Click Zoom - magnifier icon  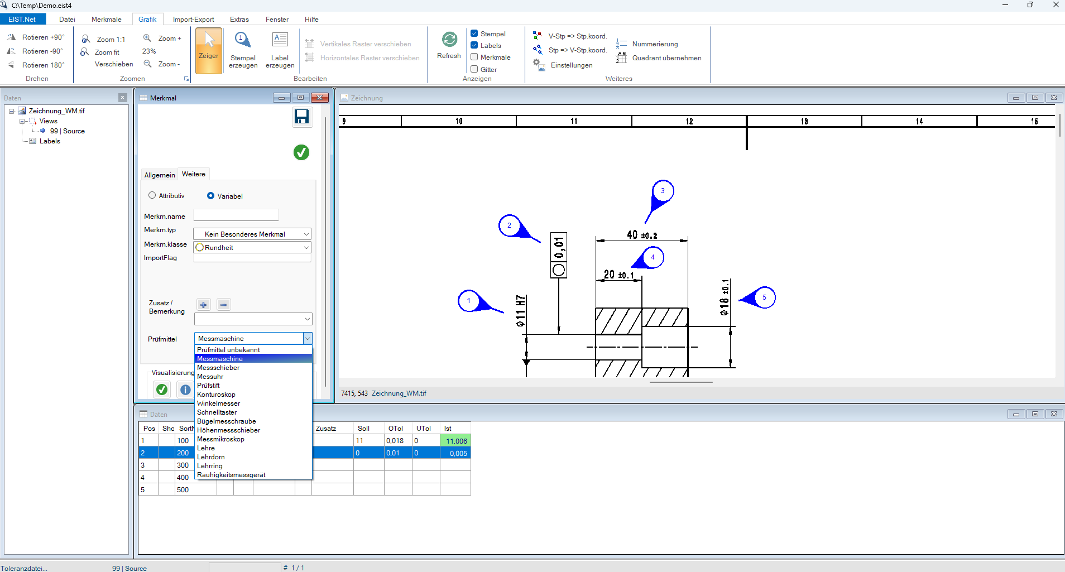coord(147,64)
